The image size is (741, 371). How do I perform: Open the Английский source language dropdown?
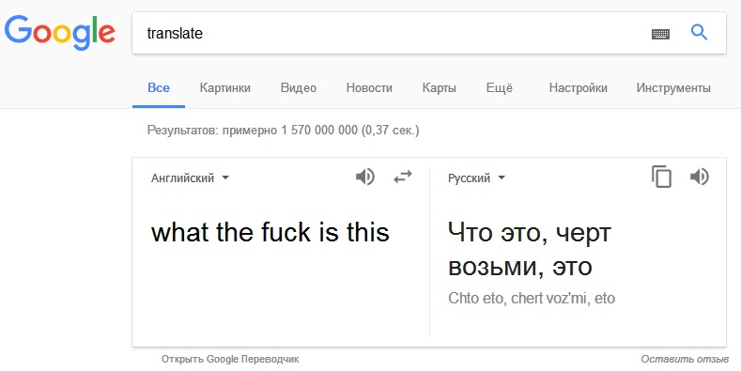pos(190,178)
